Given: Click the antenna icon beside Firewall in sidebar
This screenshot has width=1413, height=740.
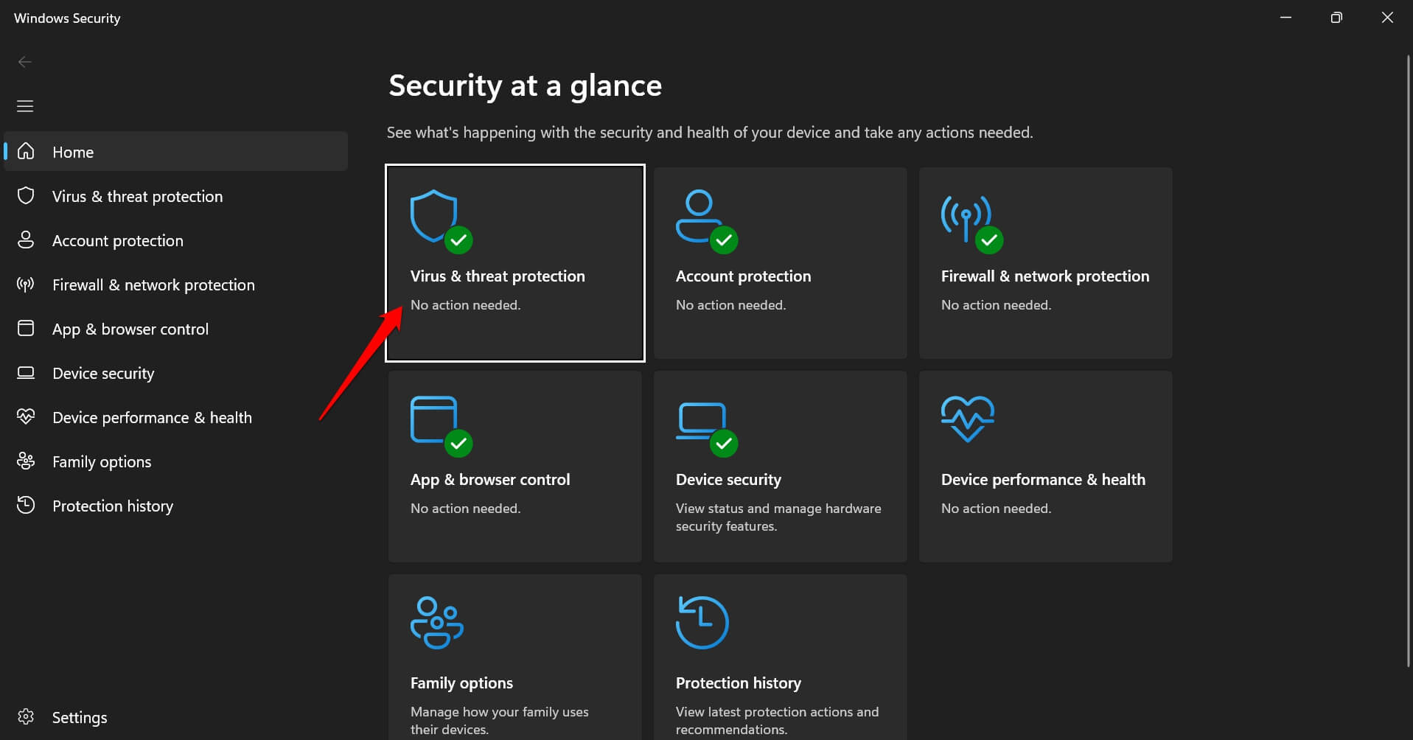Looking at the screenshot, I should tap(26, 285).
